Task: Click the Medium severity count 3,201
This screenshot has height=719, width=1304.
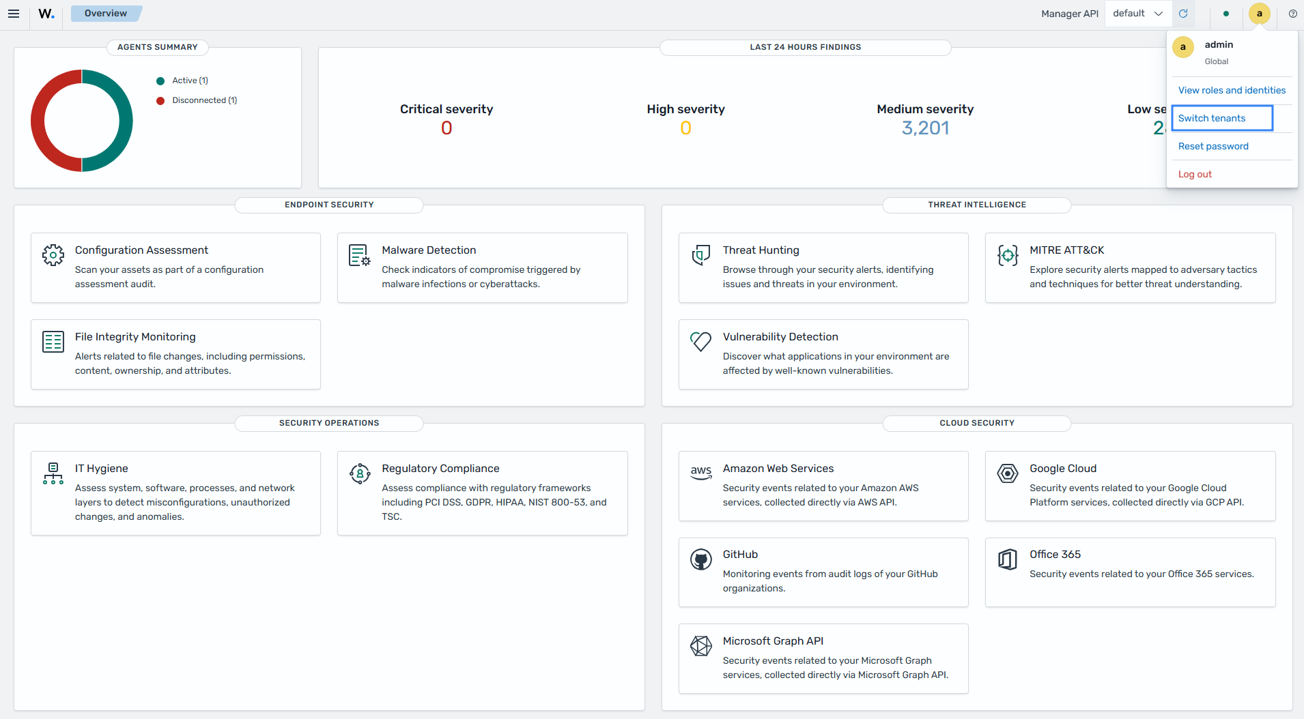Action: coord(925,128)
